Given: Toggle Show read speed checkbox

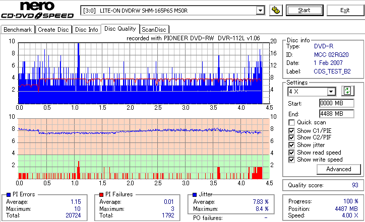Looking at the screenshot, I should point(291,153).
